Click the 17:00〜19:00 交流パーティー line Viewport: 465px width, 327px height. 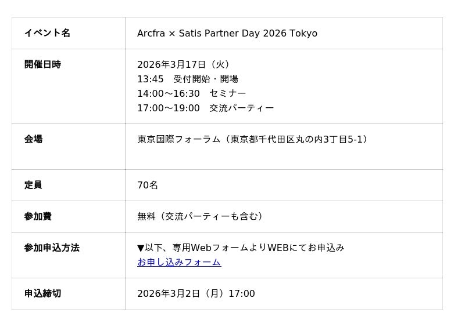pyautogui.click(x=205, y=108)
